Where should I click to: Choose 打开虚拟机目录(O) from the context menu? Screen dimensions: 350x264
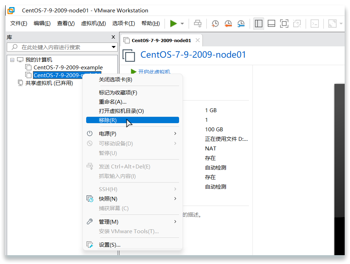[x=133, y=111]
